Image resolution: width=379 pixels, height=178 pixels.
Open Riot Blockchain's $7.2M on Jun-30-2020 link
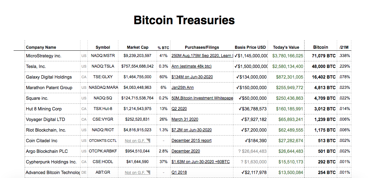[x=191, y=130]
